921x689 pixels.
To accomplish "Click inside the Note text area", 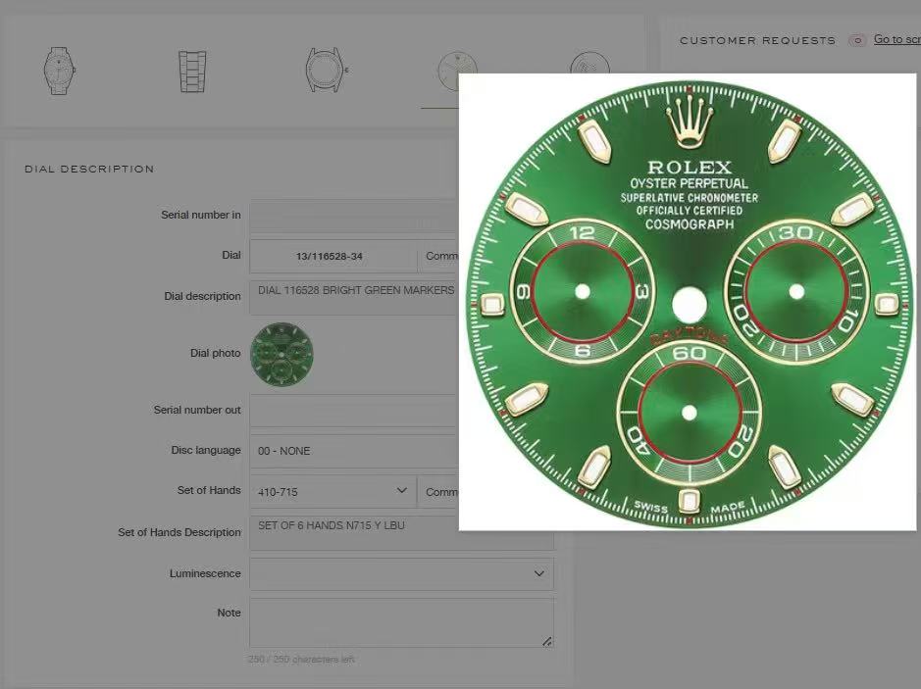I will tap(401, 622).
